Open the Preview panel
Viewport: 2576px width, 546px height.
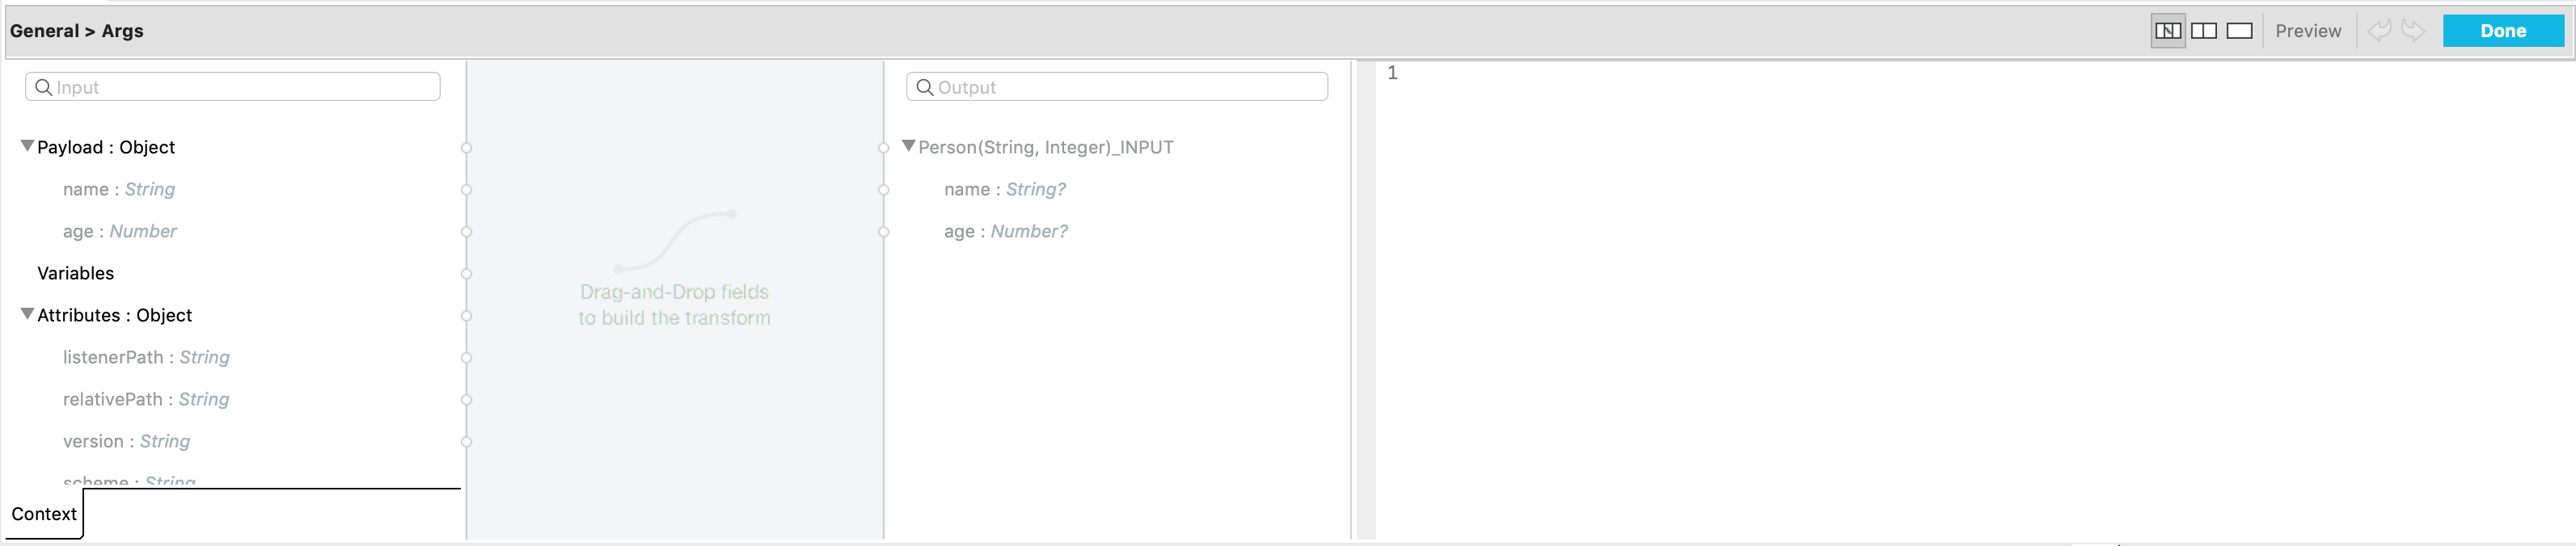tap(2307, 31)
